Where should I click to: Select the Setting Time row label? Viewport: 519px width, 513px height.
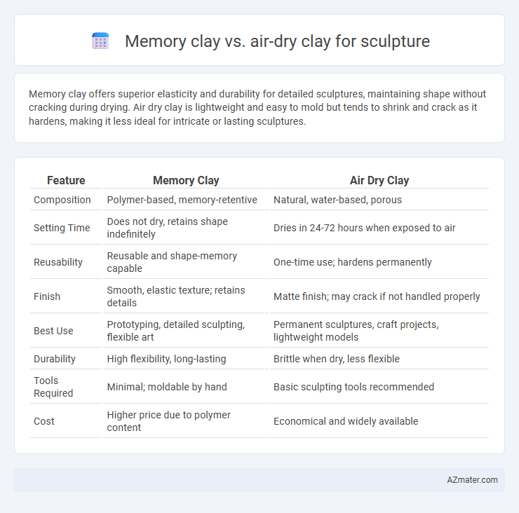tap(62, 228)
